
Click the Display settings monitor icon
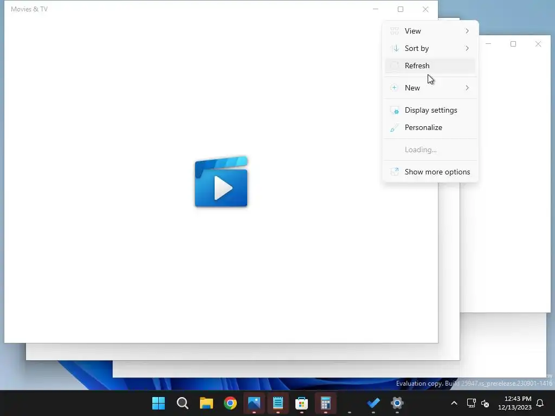click(395, 110)
